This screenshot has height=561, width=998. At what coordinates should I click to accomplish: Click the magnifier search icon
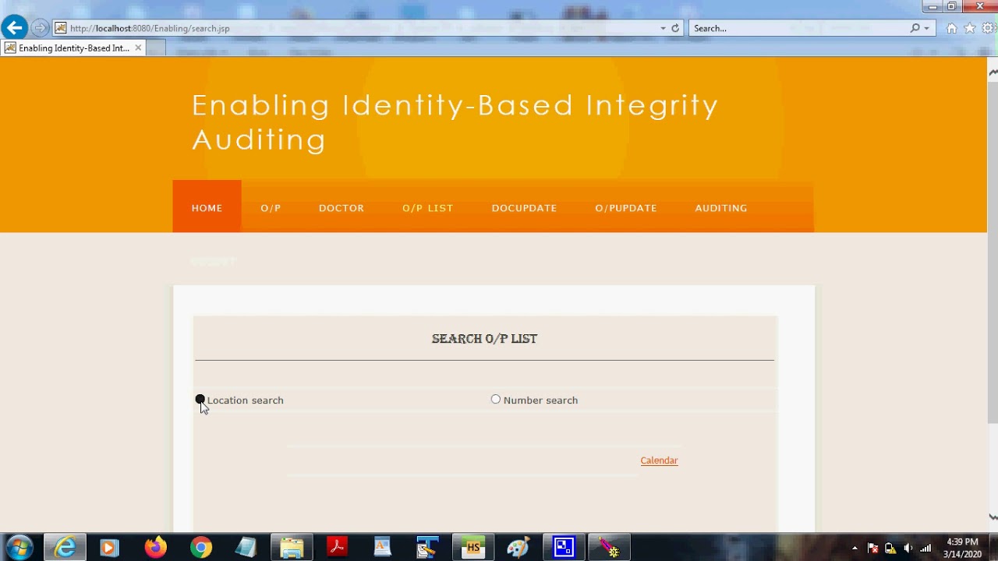click(915, 28)
